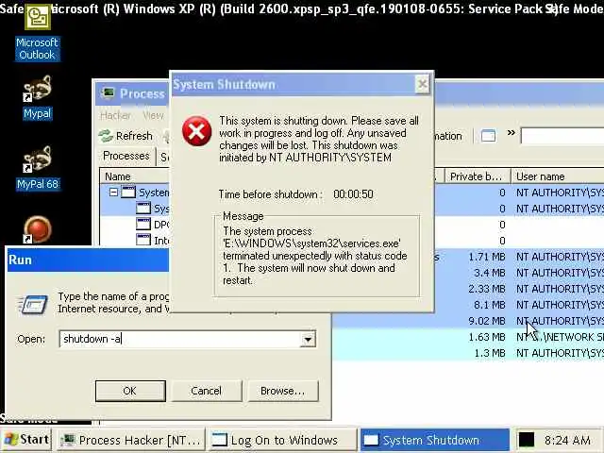Click the System Shutdown taskbar button
604x453 pixels.
click(x=434, y=440)
